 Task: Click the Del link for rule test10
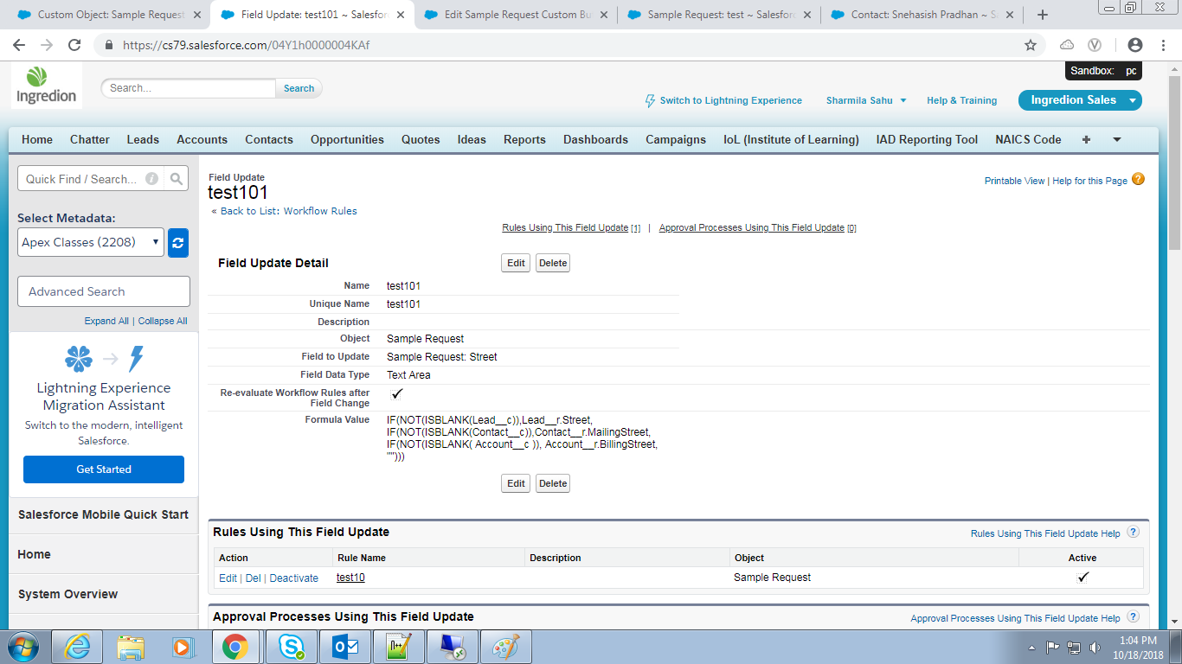(253, 578)
